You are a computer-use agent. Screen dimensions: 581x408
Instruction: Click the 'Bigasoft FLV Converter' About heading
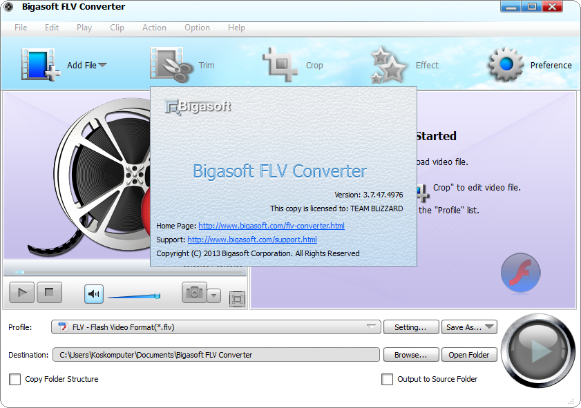pos(280,171)
